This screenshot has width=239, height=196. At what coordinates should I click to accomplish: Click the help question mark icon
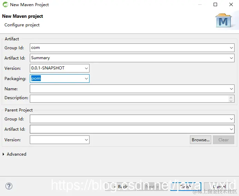click(x=9, y=186)
